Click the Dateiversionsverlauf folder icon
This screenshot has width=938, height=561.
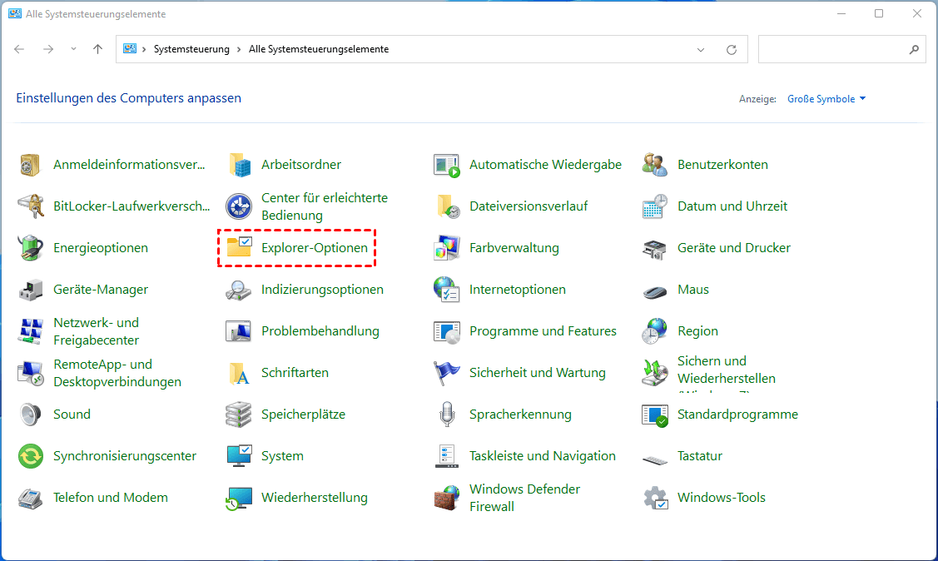(447, 206)
